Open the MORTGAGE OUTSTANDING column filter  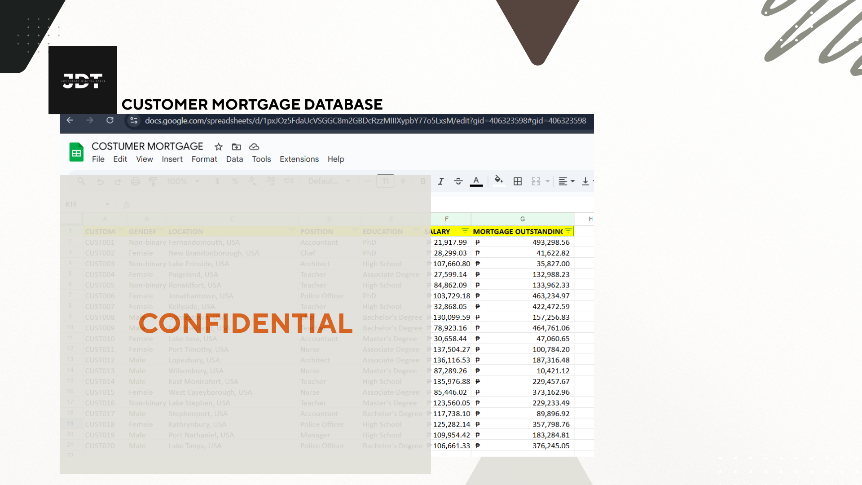[x=568, y=231]
